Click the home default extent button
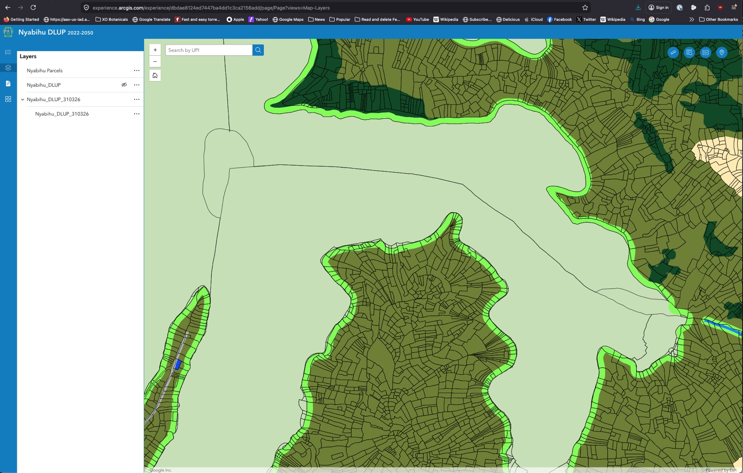The image size is (743, 473). (x=155, y=75)
